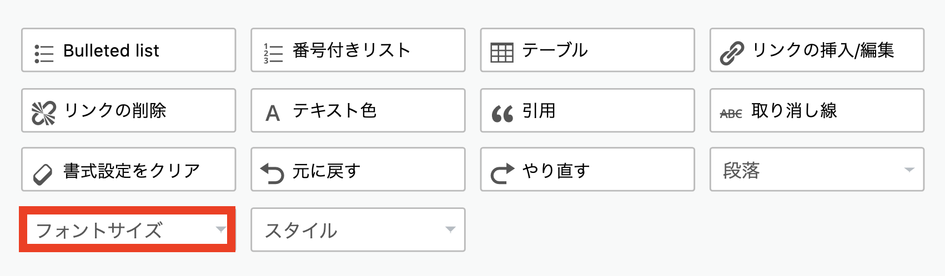
Task: Click the crossed-out ABC strikethrough icon
Action: click(731, 114)
